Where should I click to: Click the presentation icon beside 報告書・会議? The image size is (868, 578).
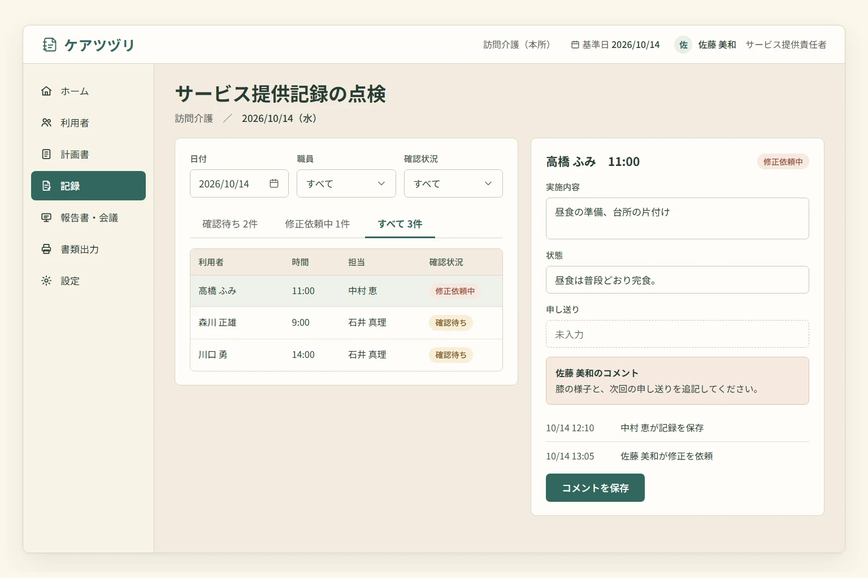46,217
